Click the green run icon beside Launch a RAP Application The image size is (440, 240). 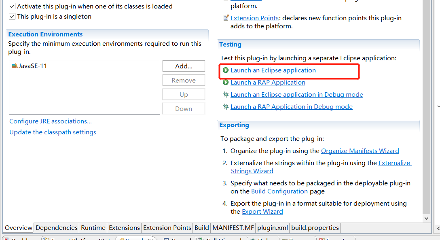(x=226, y=82)
